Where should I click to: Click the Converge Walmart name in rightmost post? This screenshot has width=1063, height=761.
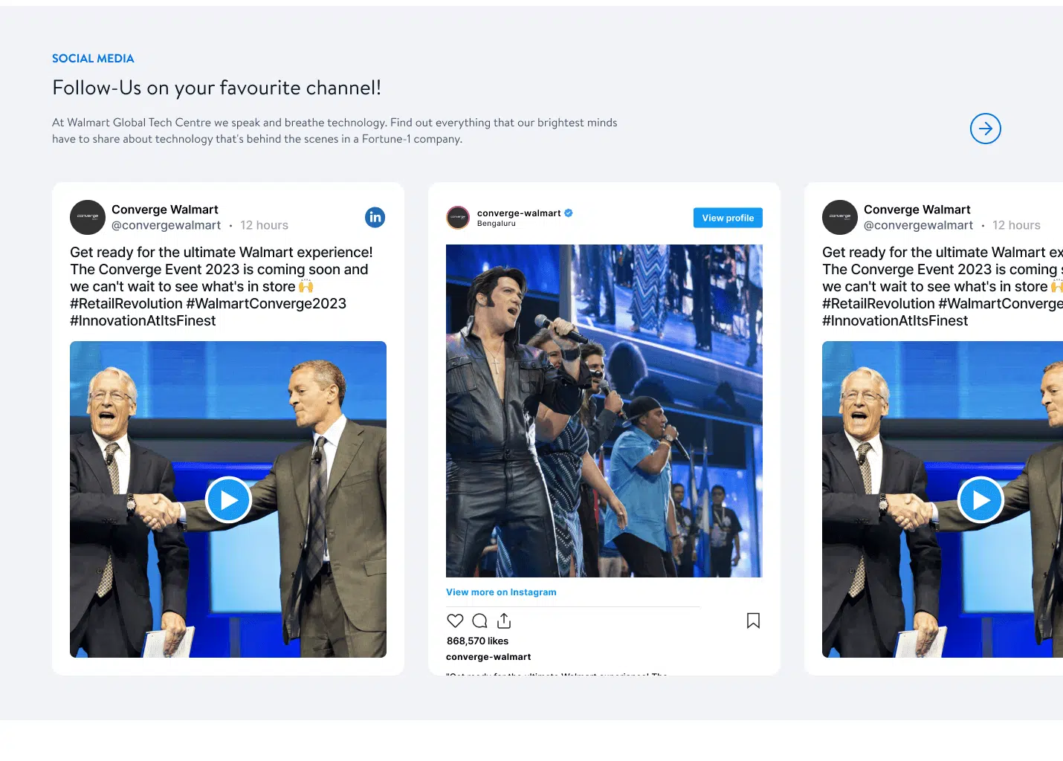pyautogui.click(x=917, y=210)
